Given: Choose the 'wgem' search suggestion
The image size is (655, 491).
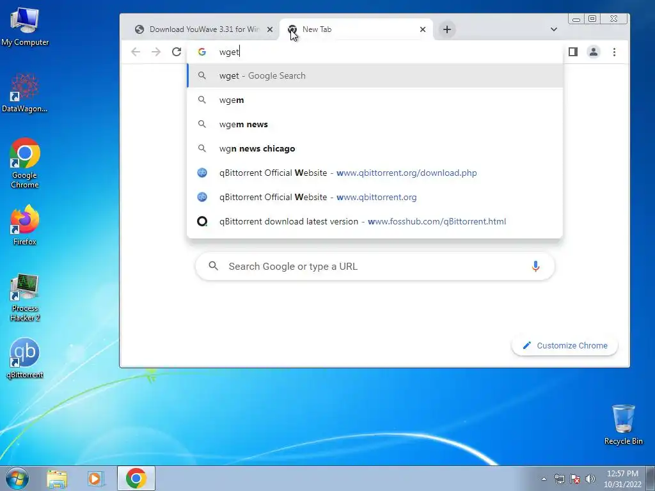Looking at the screenshot, I should point(375,100).
